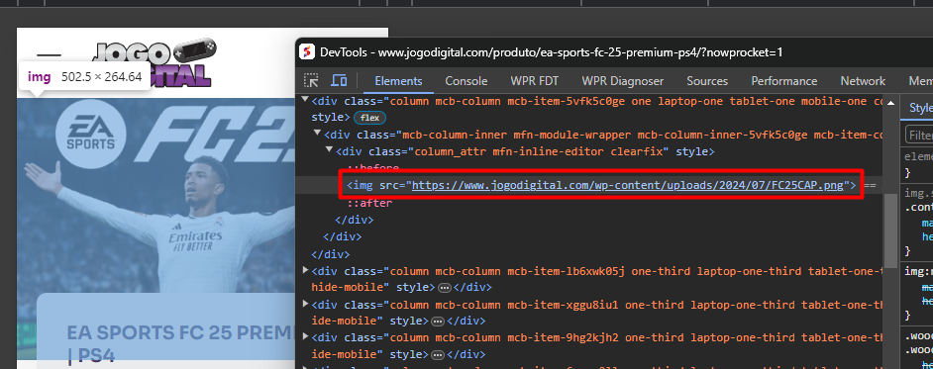This screenshot has width=933, height=369.
Task: Toggle device toolbar icon in DevTools
Action: pyautogui.click(x=339, y=81)
